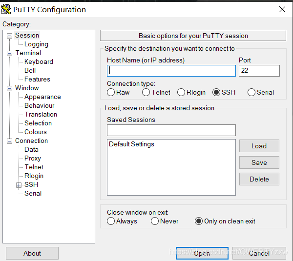Viewport: 293px width, 261px height.
Task: Click the Open button
Action: (202, 253)
